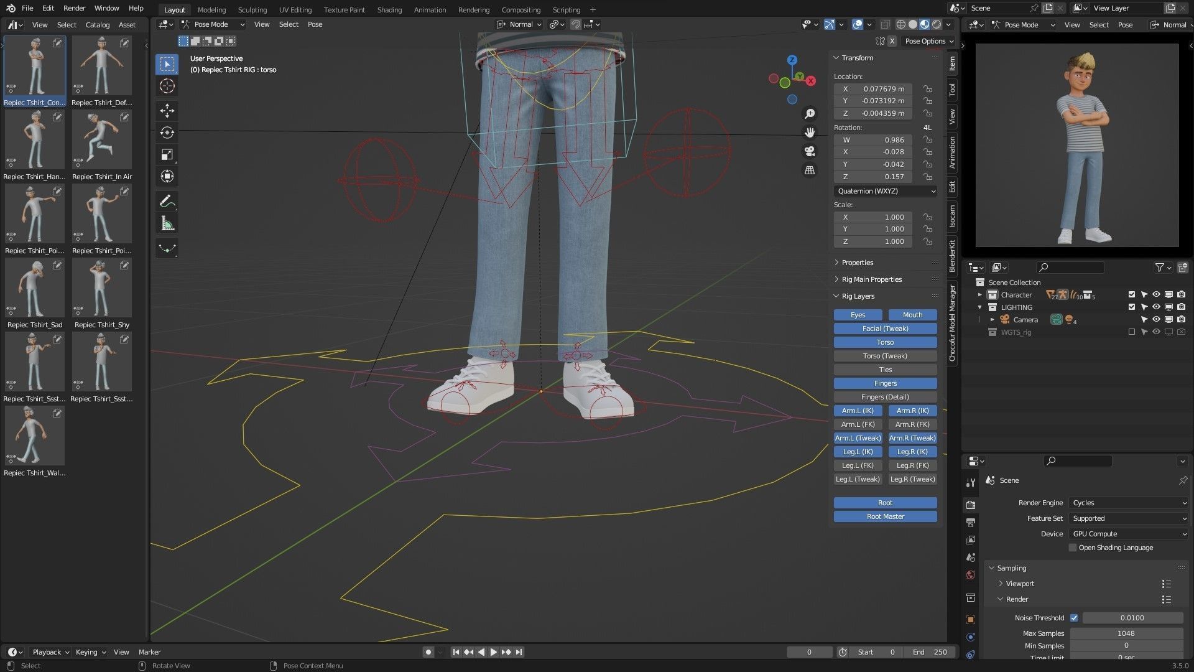
Task: Disable Character collection in renders
Action: tap(1181, 295)
